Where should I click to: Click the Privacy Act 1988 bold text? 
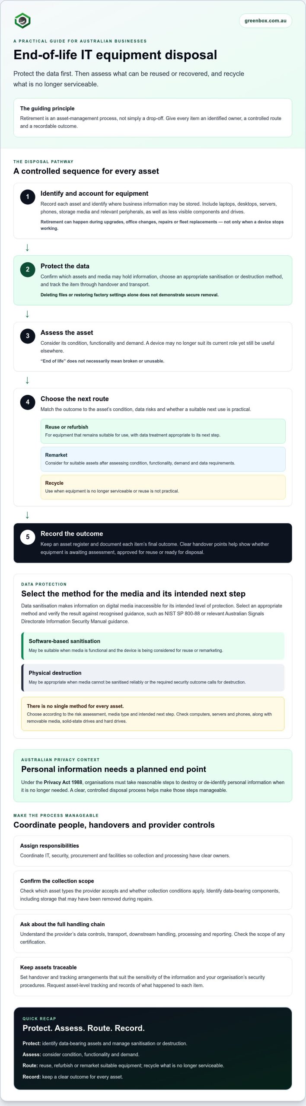click(x=63, y=782)
